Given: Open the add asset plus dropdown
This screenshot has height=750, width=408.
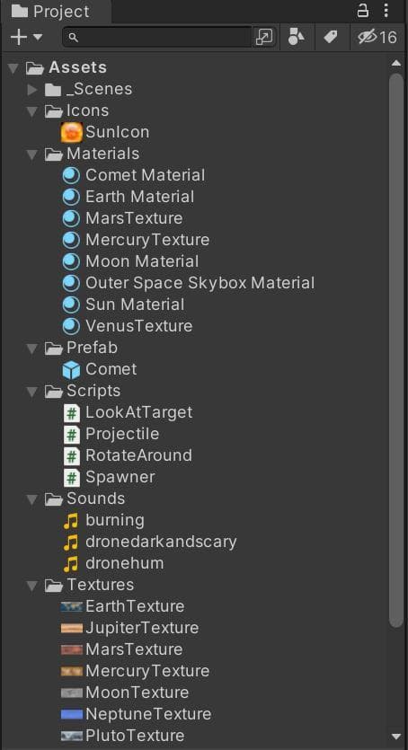Looking at the screenshot, I should pyautogui.click(x=26, y=37).
